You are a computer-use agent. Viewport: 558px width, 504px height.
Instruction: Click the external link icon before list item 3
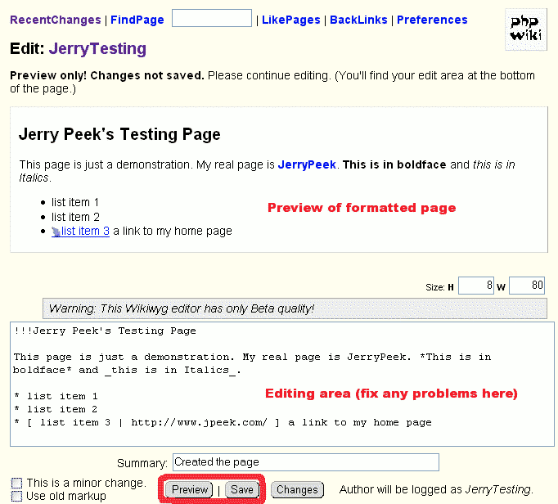click(56, 232)
